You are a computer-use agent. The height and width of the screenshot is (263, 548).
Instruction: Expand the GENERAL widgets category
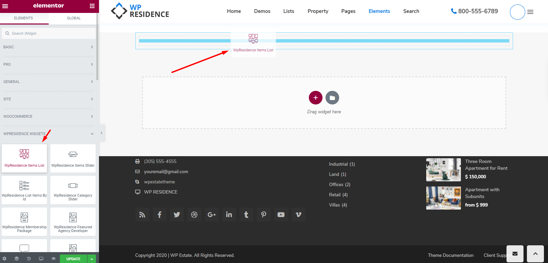pos(48,82)
